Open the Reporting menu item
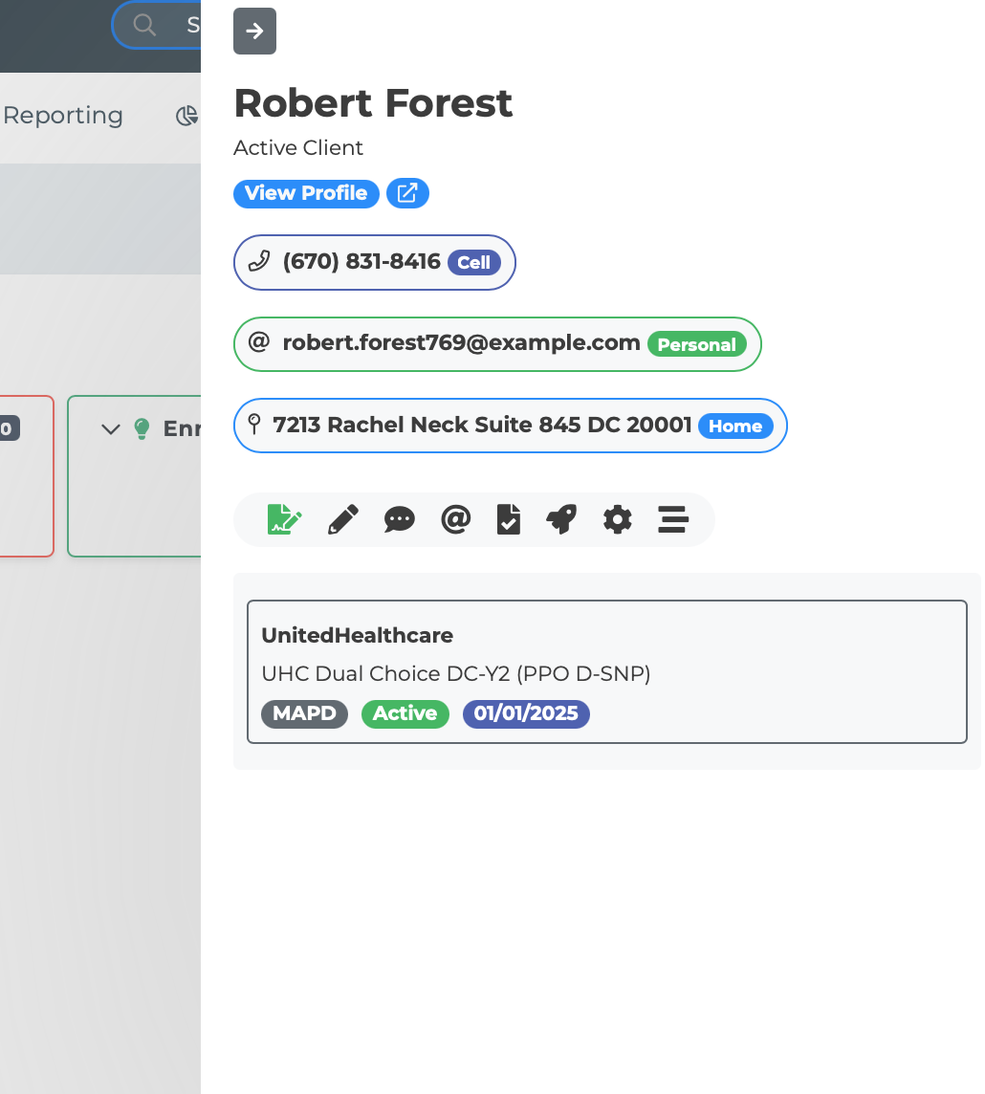The width and height of the screenshot is (985, 1094). tap(63, 116)
